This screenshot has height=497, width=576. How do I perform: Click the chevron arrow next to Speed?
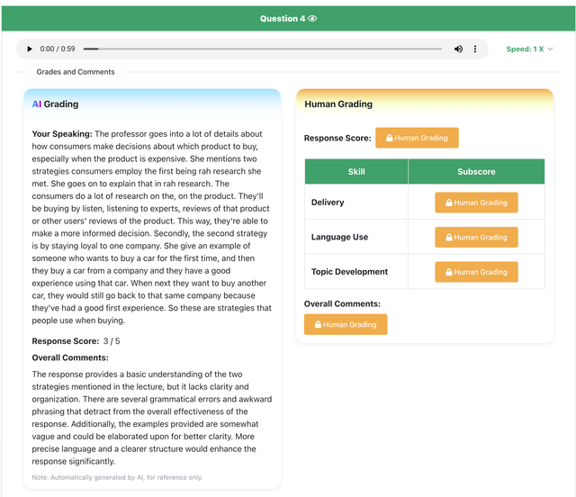(550, 49)
